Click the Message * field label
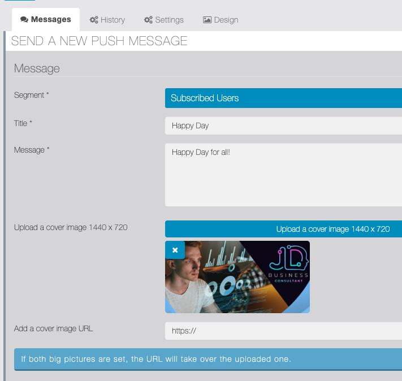The image size is (402, 381). [x=32, y=150]
